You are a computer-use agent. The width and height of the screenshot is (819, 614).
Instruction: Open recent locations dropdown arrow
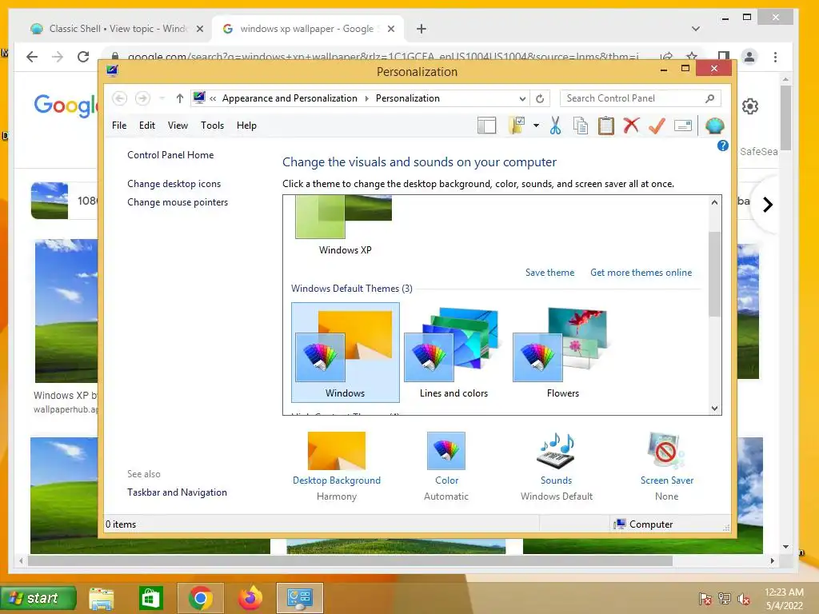162,98
